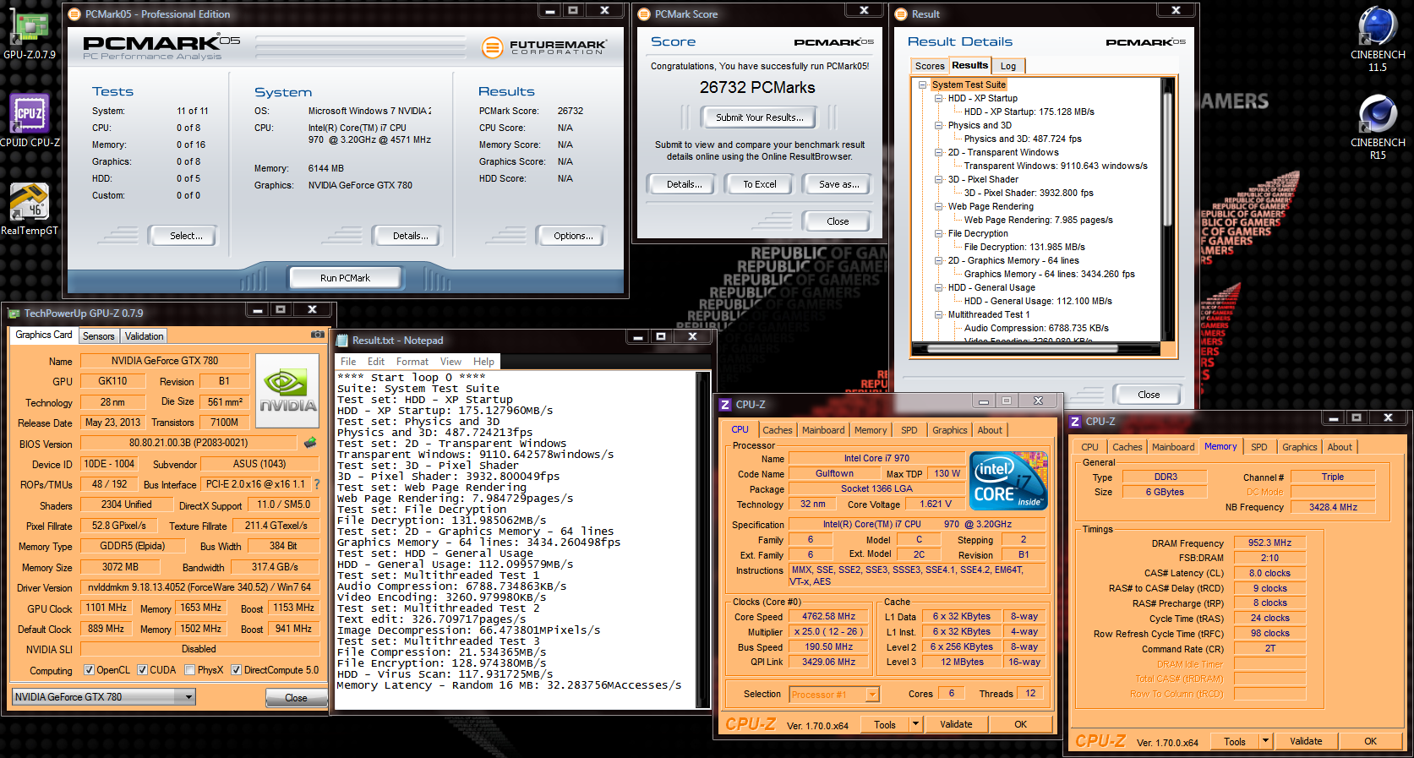Screen dimensions: 1414x758
Task: Click the Core Speed value field in CPU-Z
Action: click(x=828, y=617)
